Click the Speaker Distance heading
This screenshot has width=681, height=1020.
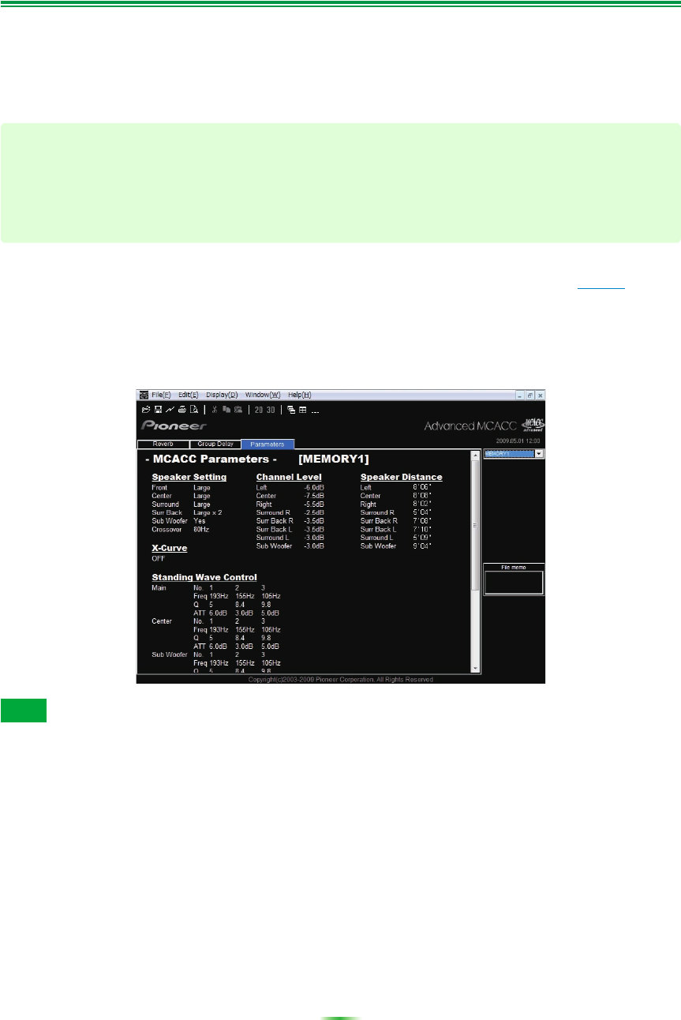tap(402, 477)
